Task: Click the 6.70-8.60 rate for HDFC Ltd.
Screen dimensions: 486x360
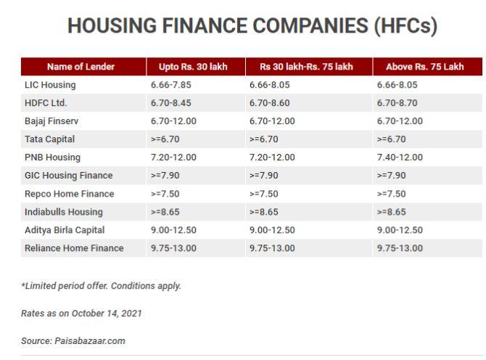Action: coord(269,103)
